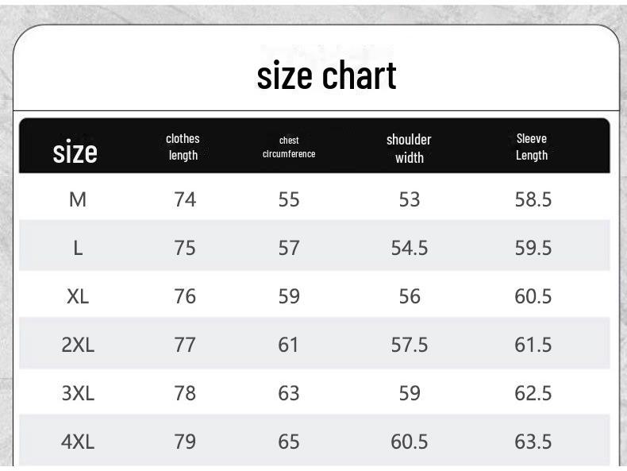The height and width of the screenshot is (471, 627).
Task: Click the 4XL size row label
Action: coord(78,442)
